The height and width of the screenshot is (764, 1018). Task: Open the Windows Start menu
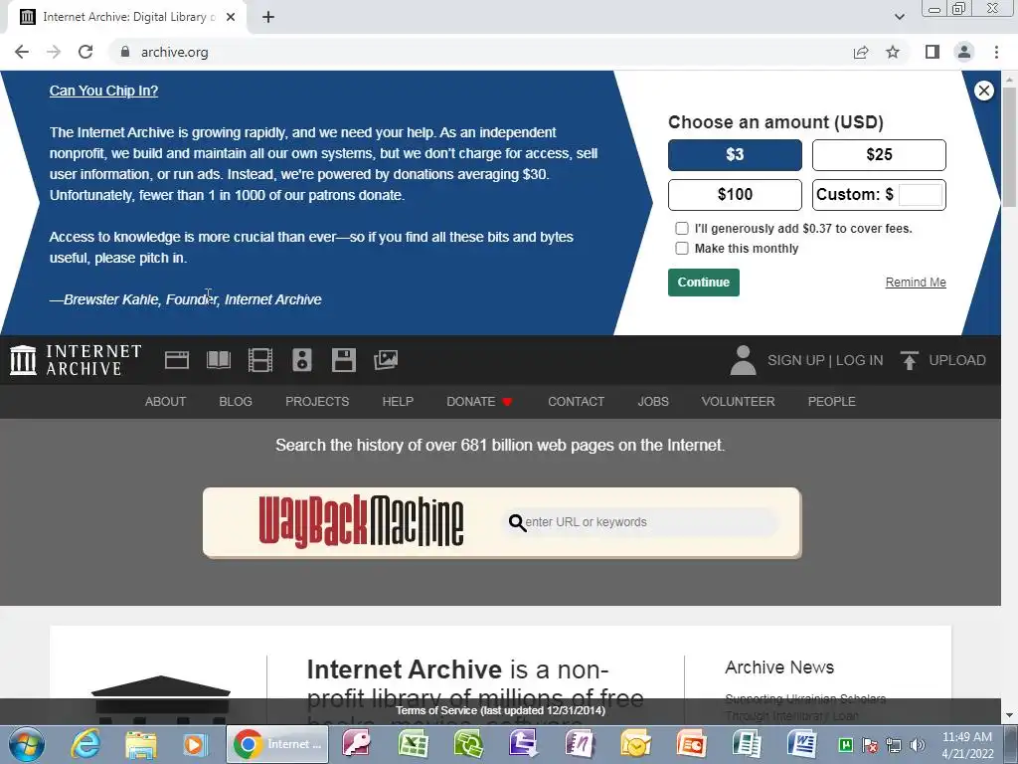(26, 744)
